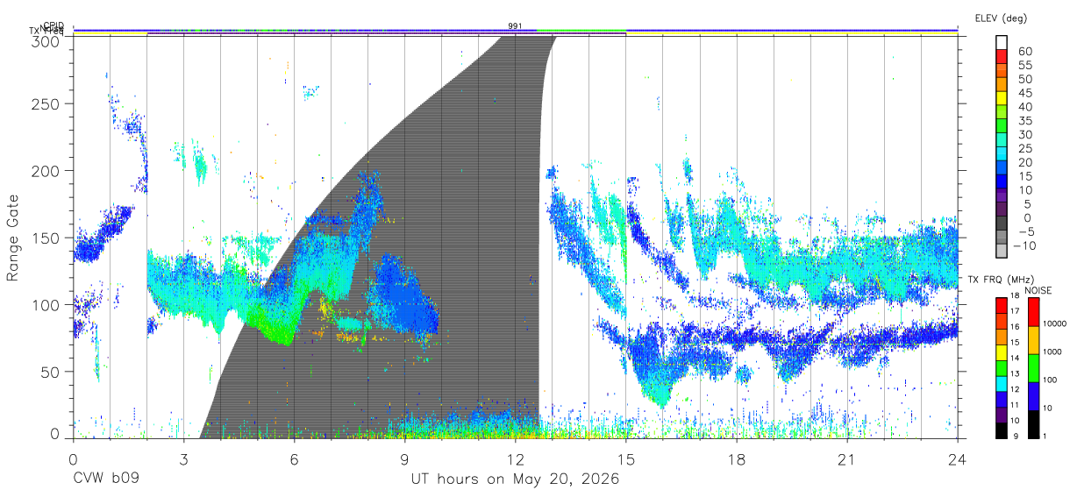Click the '10000' label on the NOISE scale
The height and width of the screenshot is (497, 1077).
(x=1053, y=324)
